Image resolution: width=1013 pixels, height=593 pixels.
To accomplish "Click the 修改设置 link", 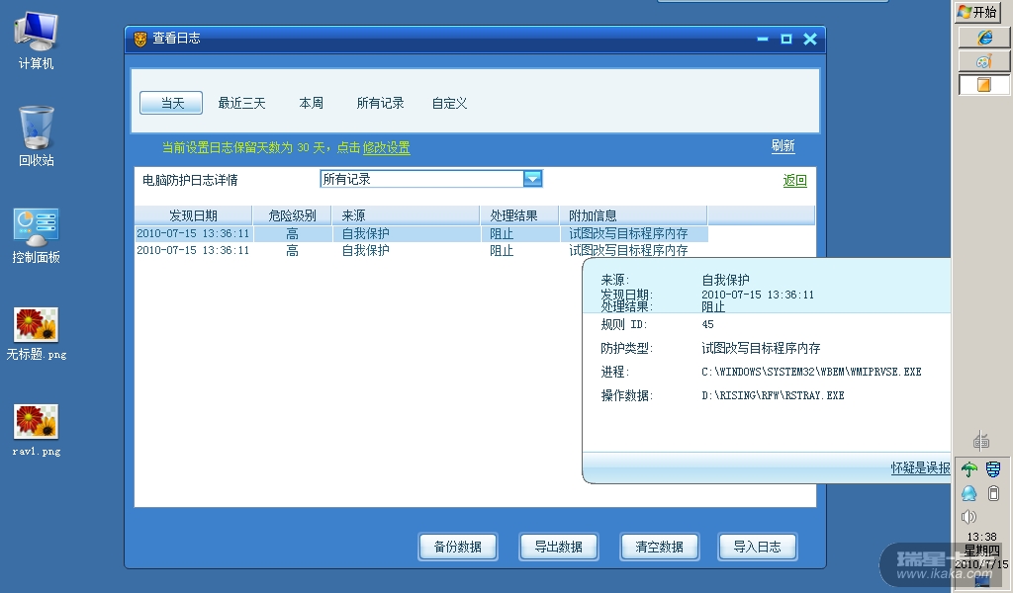I will click(387, 148).
